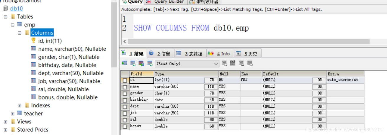Click the primary key icon beside id column
Image resolution: width=387 pixels, height=135 pixels.
pos(33,41)
